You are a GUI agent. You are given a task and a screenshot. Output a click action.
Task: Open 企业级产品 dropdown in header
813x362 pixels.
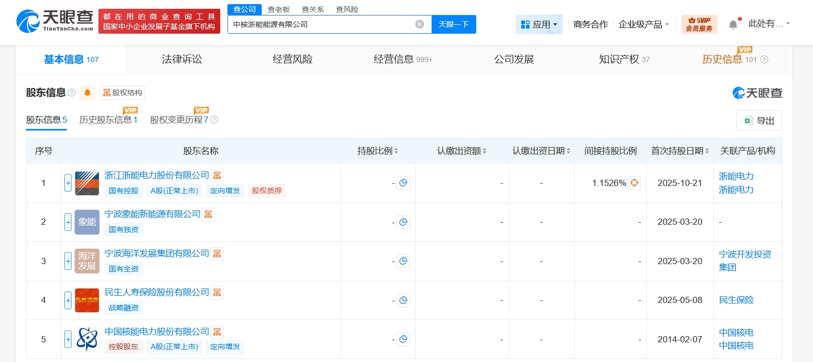tap(644, 24)
